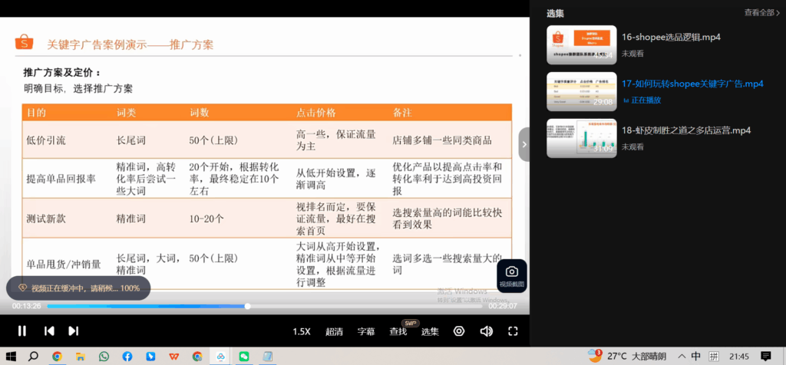The width and height of the screenshot is (786, 365).
Task: Skip to the previous video
Action: [48, 331]
